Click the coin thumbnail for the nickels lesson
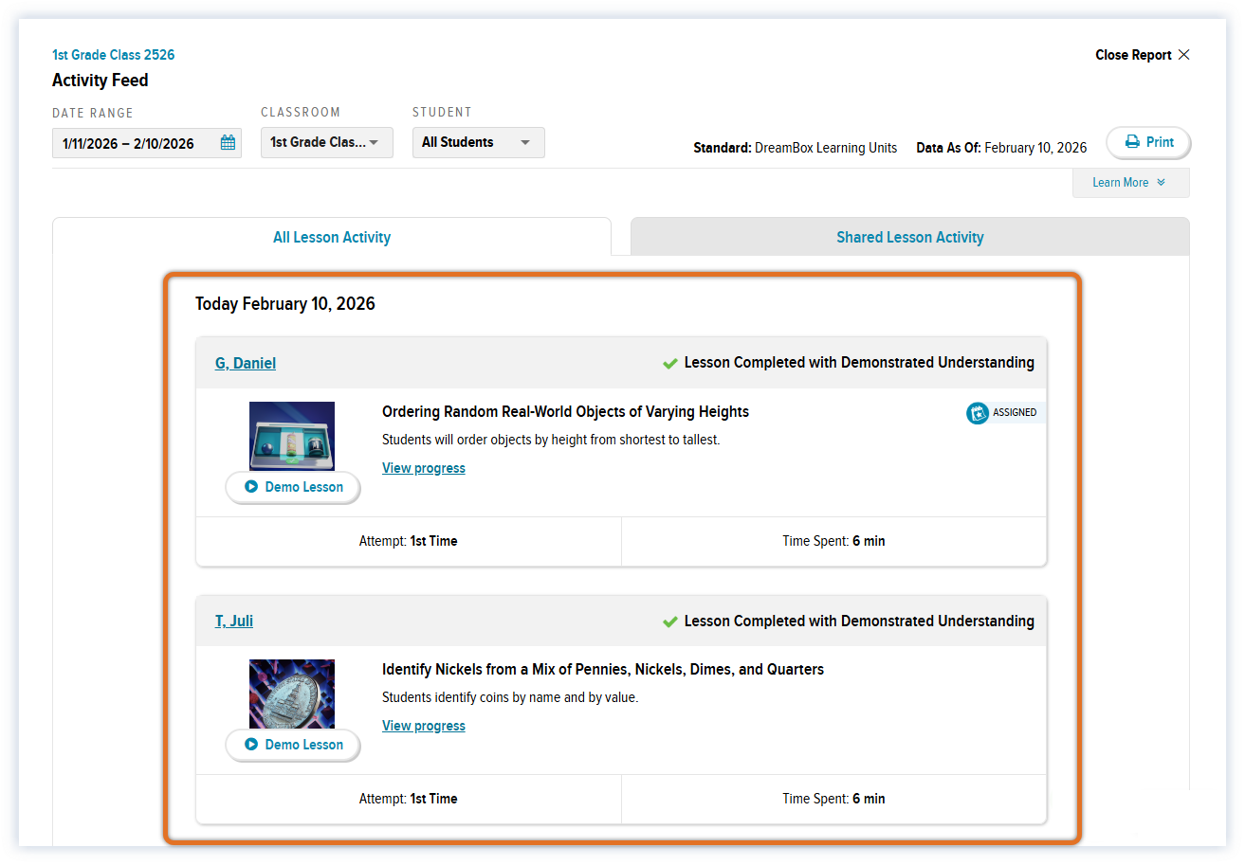 click(x=292, y=692)
